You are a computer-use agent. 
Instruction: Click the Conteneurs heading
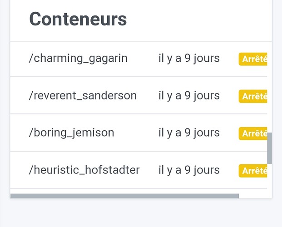tap(78, 20)
